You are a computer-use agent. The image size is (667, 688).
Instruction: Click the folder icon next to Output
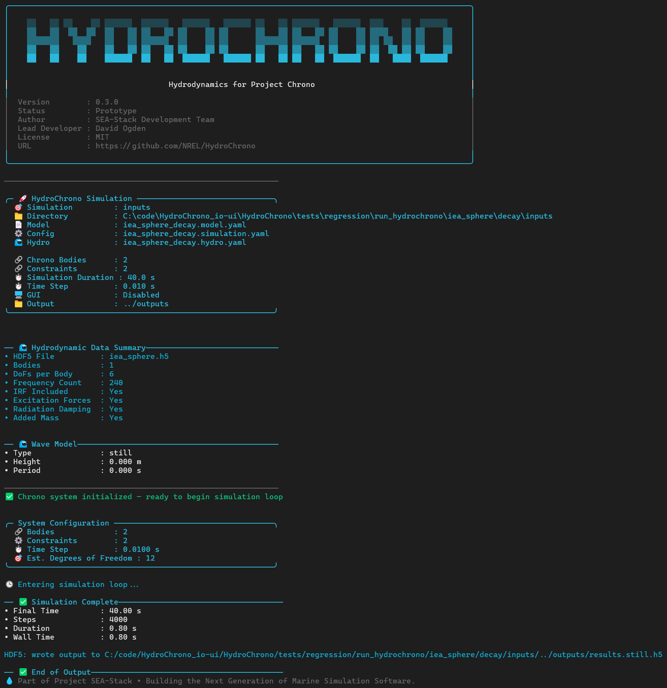tap(18, 304)
